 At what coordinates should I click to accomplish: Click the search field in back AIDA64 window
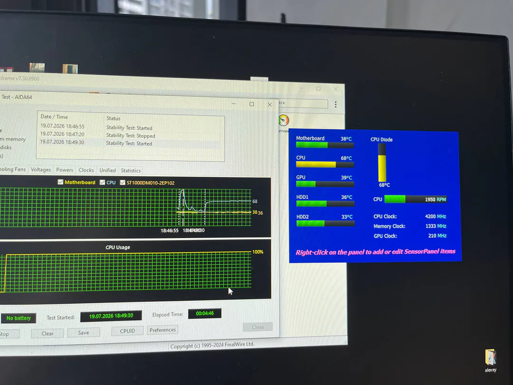pyautogui.click(x=303, y=104)
